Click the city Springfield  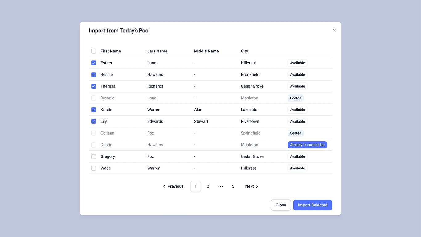click(x=251, y=133)
